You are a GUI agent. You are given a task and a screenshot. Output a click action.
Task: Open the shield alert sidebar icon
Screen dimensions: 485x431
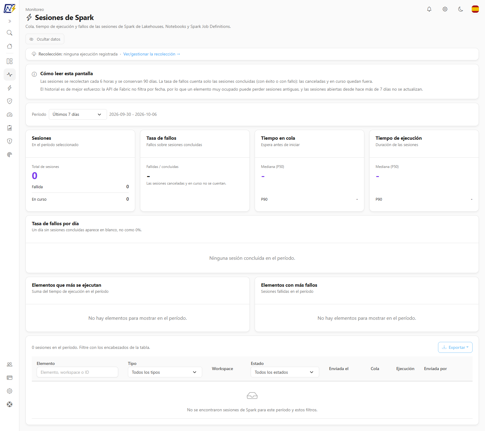tap(10, 141)
